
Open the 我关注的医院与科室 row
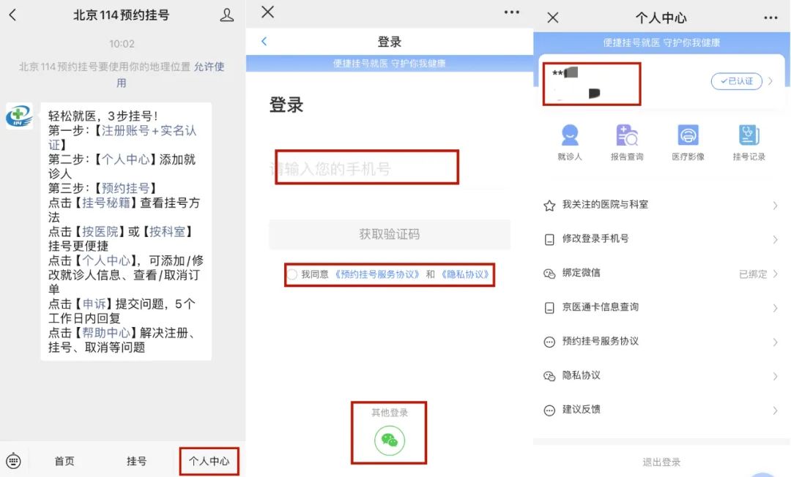tap(661, 205)
